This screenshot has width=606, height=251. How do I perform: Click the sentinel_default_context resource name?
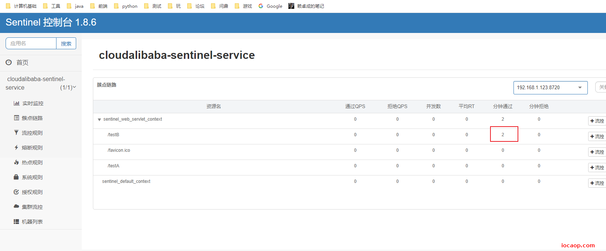pyautogui.click(x=126, y=181)
